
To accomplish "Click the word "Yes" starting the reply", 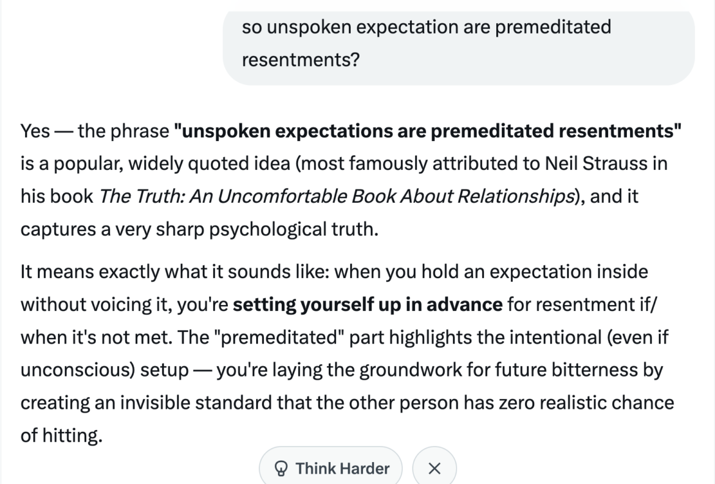I will click(x=35, y=131).
